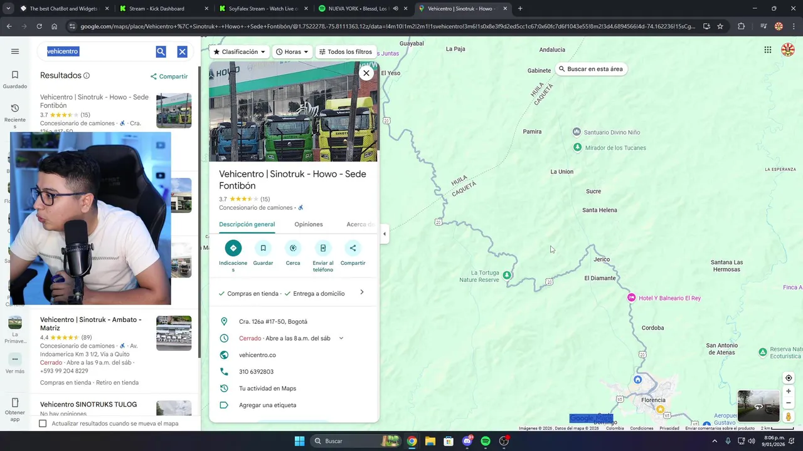The width and height of the screenshot is (803, 451).
Task: Click address Cra. 126a #17-50, Bogotá
Action: point(273,321)
